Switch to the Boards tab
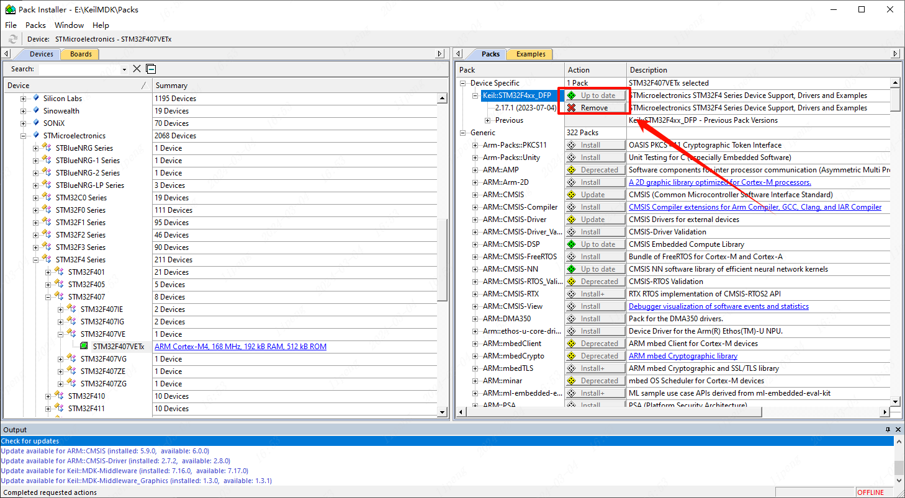 tap(81, 54)
